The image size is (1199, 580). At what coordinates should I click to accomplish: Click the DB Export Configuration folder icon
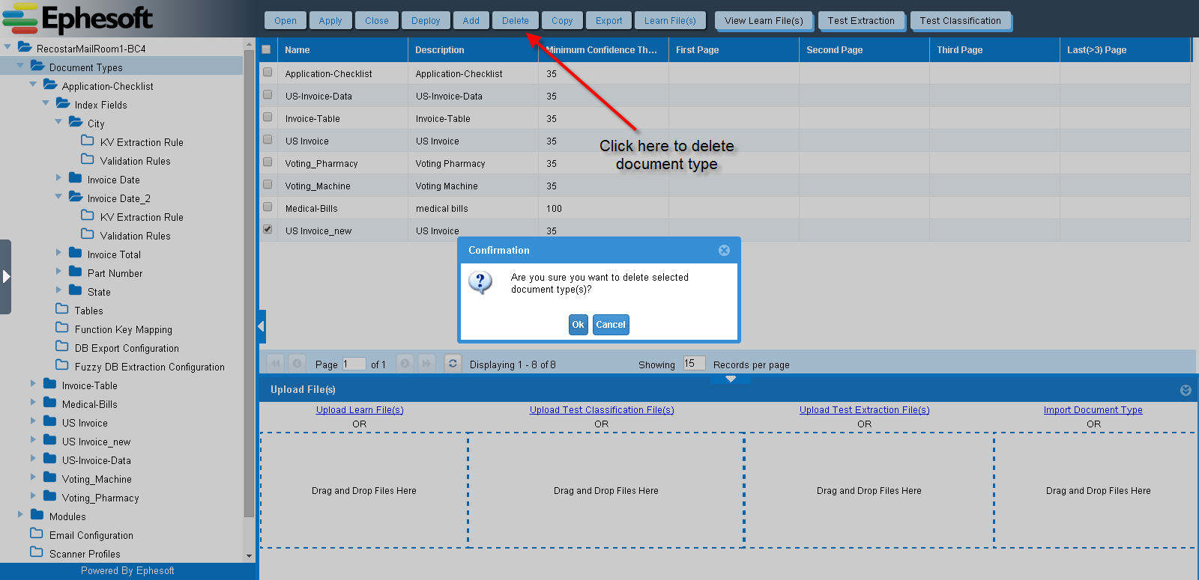(x=62, y=347)
